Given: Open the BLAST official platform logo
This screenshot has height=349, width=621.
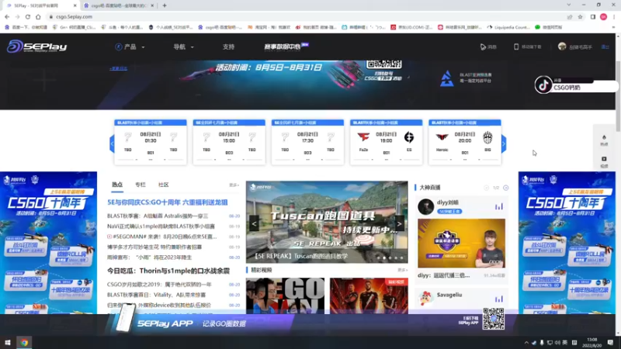Looking at the screenshot, I should tap(447, 78).
